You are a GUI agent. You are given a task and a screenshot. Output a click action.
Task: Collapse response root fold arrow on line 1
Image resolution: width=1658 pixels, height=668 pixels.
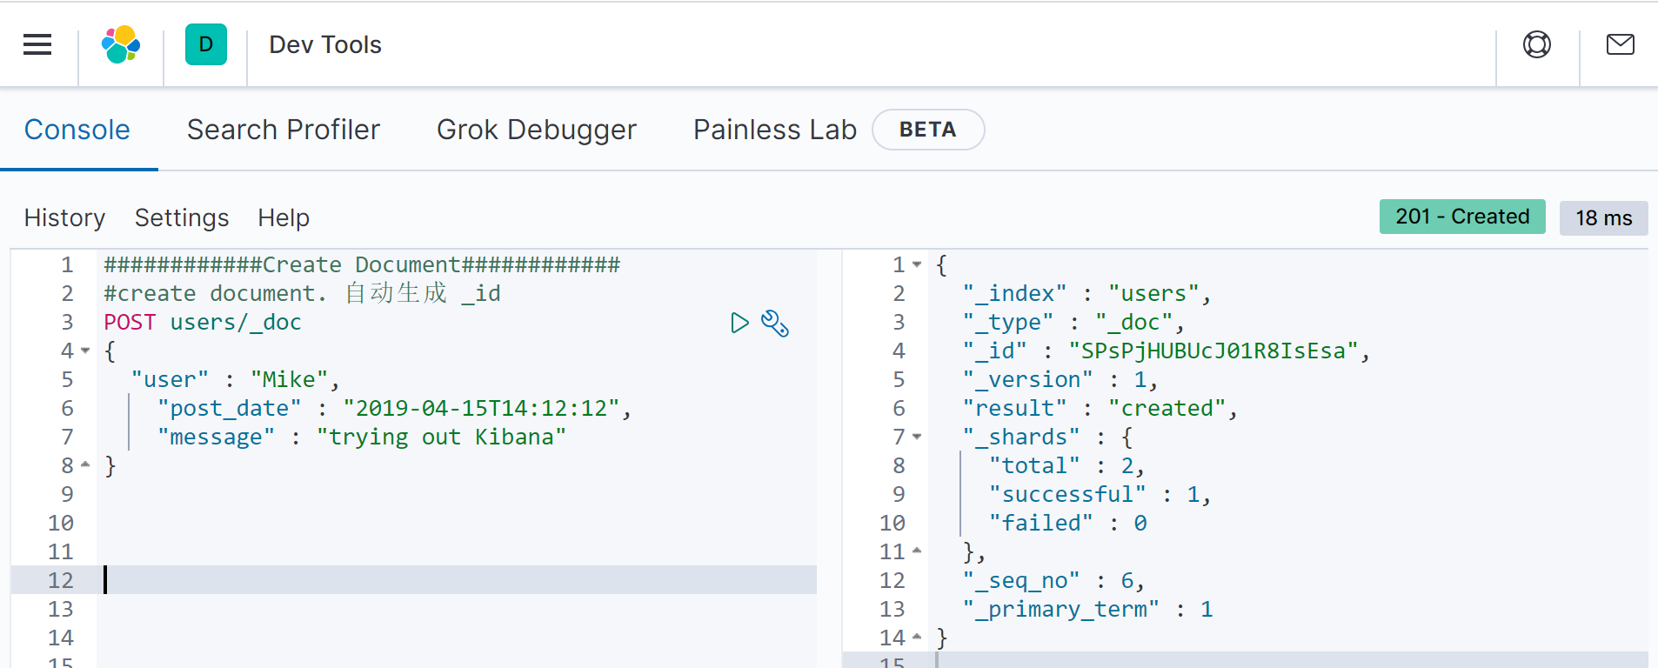[x=917, y=264]
